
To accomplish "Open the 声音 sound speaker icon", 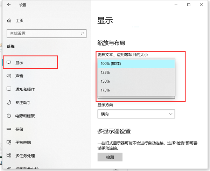I will coord(9,76).
